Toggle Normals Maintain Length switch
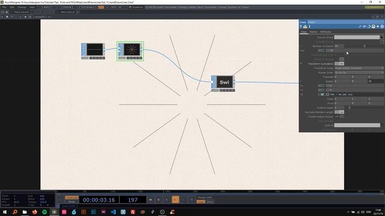This screenshot has width=385, height=216. [339, 112]
